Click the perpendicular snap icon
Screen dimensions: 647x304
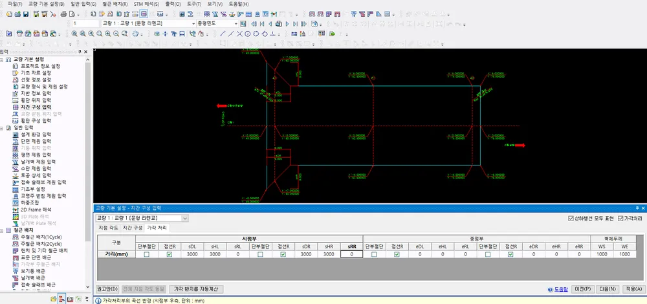pyautogui.click(x=273, y=34)
